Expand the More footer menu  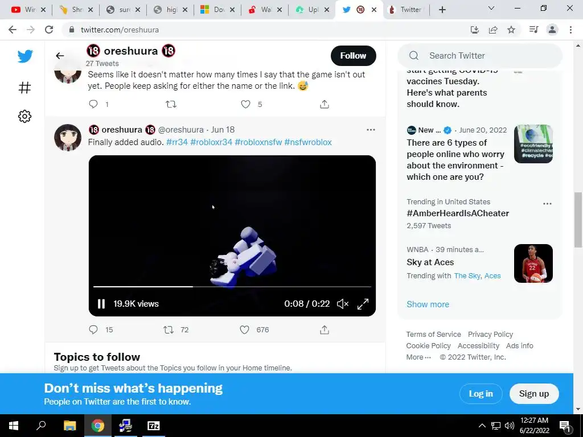pyautogui.click(x=418, y=357)
